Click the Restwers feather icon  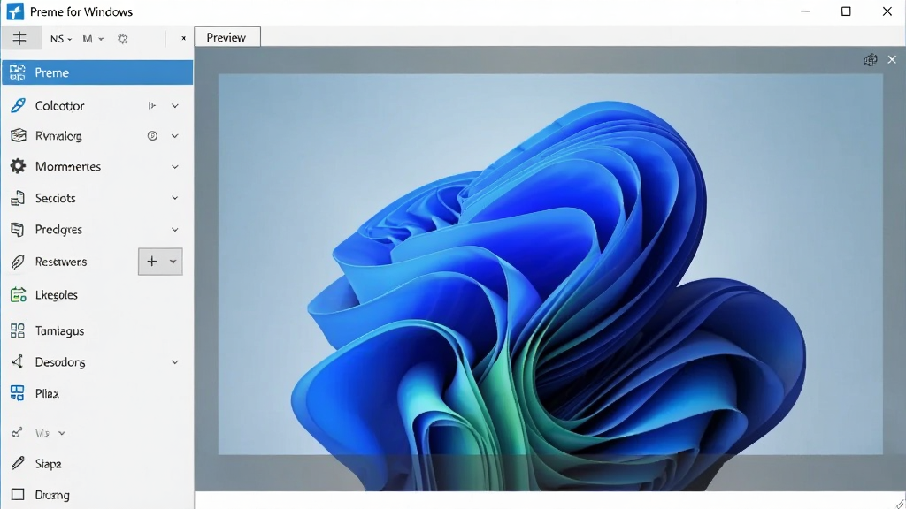point(18,262)
